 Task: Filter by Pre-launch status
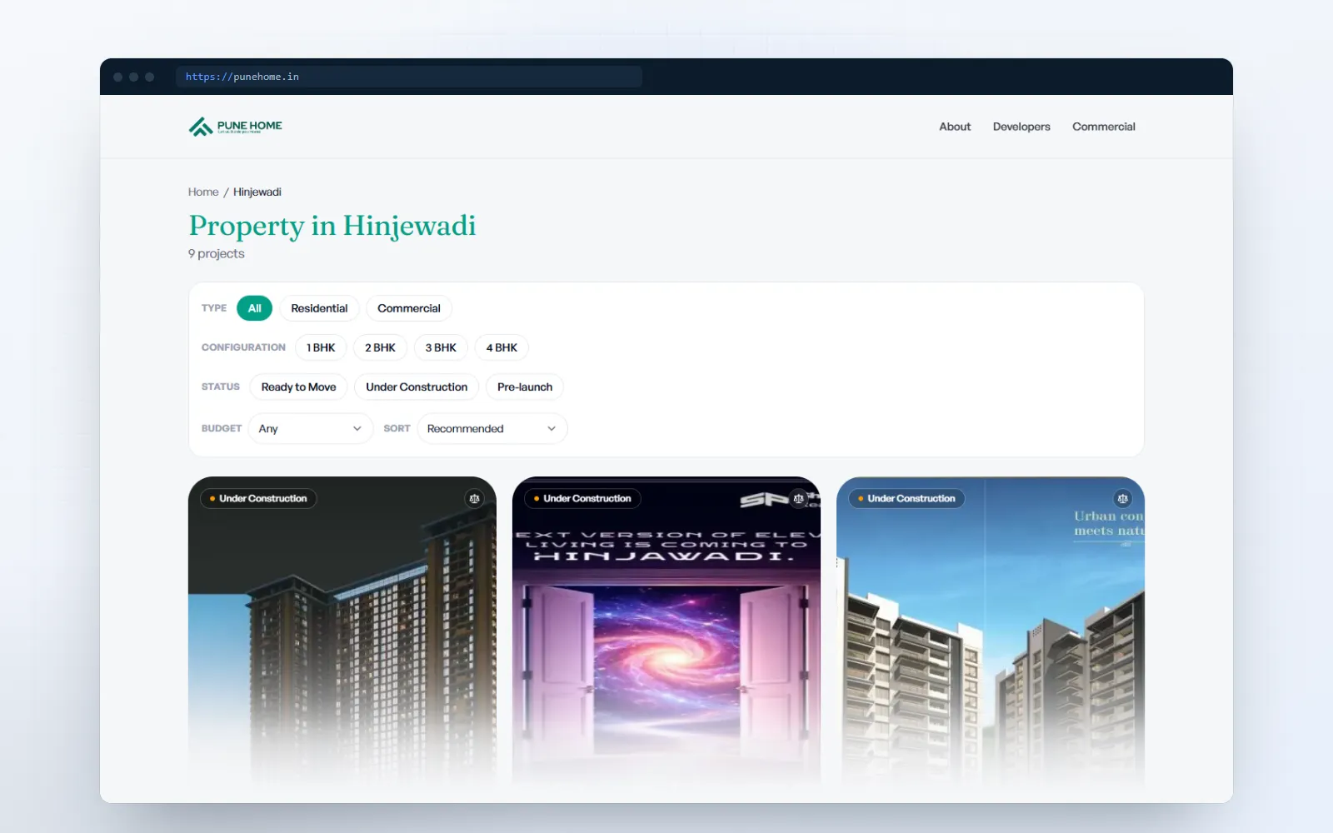coord(525,387)
